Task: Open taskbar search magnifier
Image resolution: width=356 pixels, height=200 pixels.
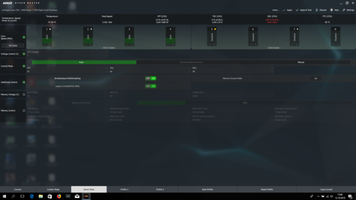Action: tap(13, 196)
